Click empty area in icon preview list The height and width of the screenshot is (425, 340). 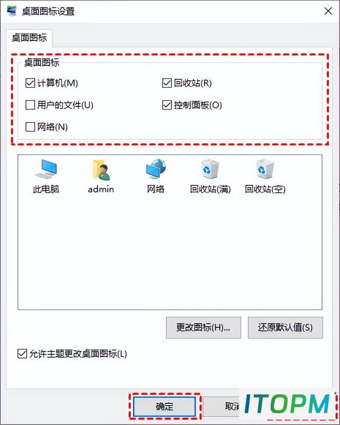pyautogui.click(x=169, y=252)
